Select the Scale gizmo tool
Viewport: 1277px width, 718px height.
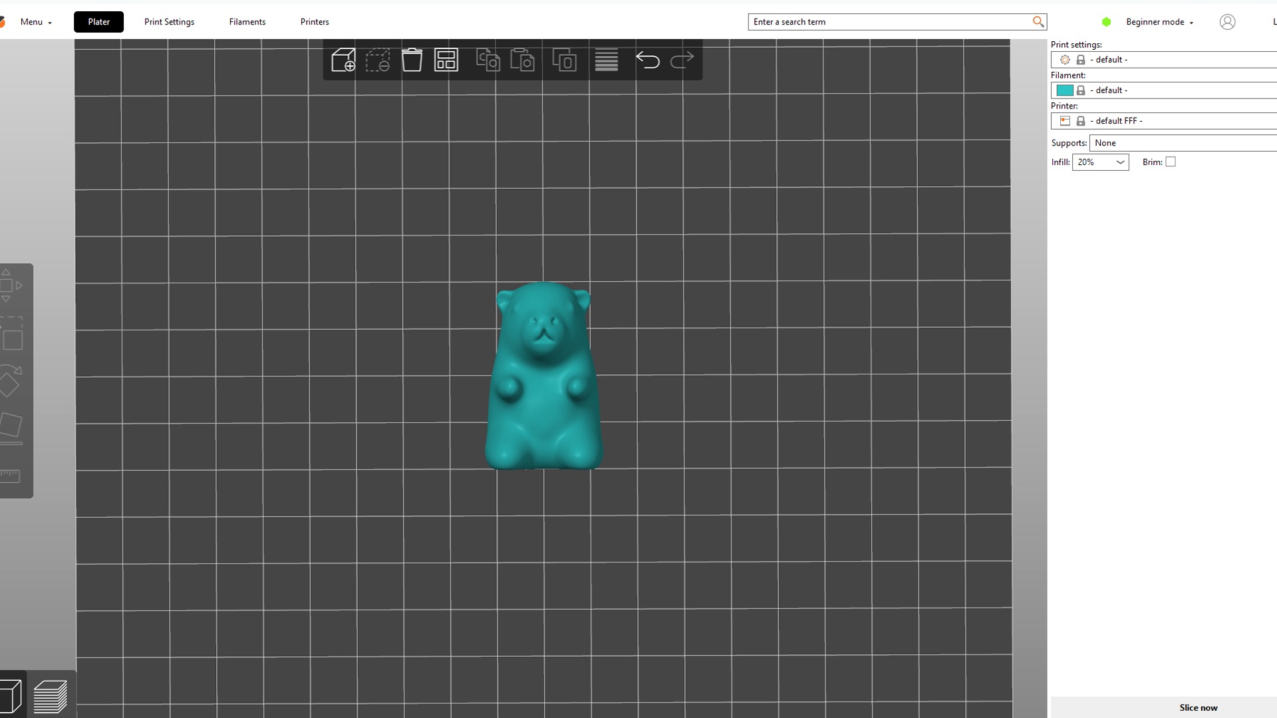click(11, 334)
